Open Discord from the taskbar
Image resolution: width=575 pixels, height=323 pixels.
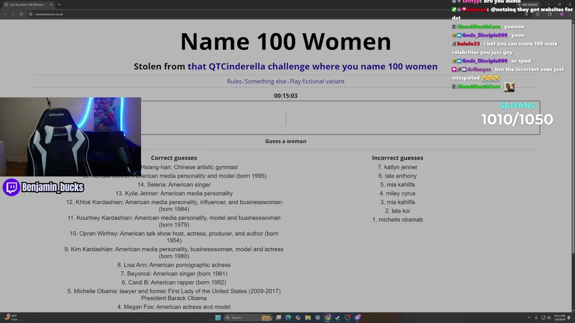coord(358,318)
